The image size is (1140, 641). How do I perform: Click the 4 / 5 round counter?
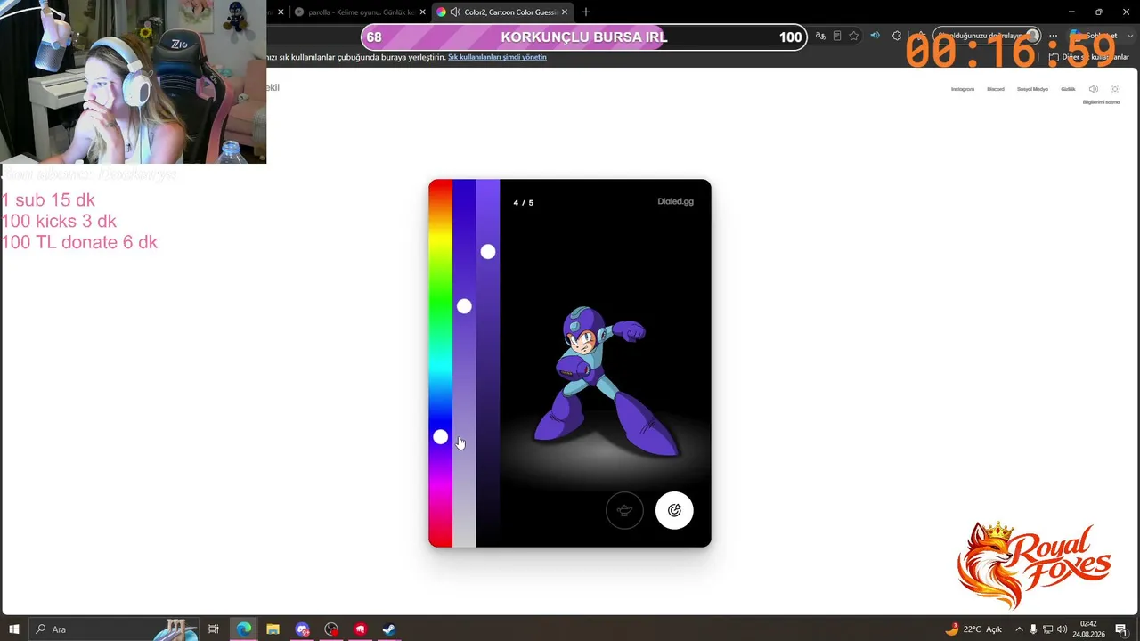pos(524,203)
